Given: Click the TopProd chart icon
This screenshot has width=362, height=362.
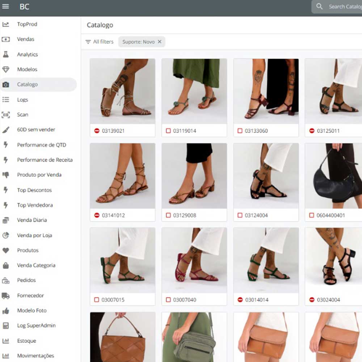Looking at the screenshot, I should click(6, 24).
